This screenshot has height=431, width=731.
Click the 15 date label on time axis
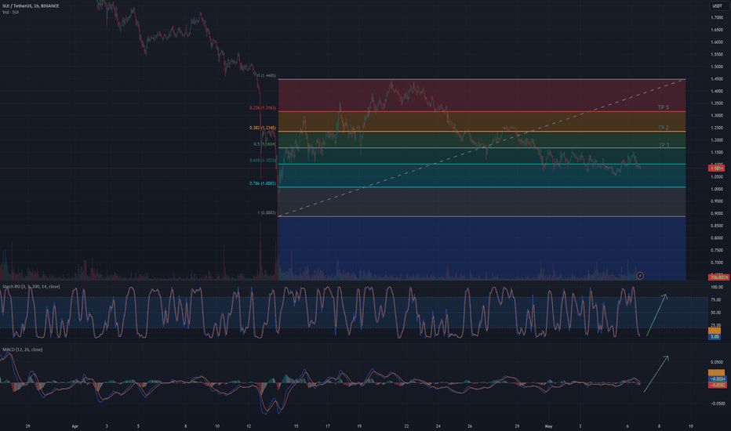pyautogui.click(x=296, y=426)
